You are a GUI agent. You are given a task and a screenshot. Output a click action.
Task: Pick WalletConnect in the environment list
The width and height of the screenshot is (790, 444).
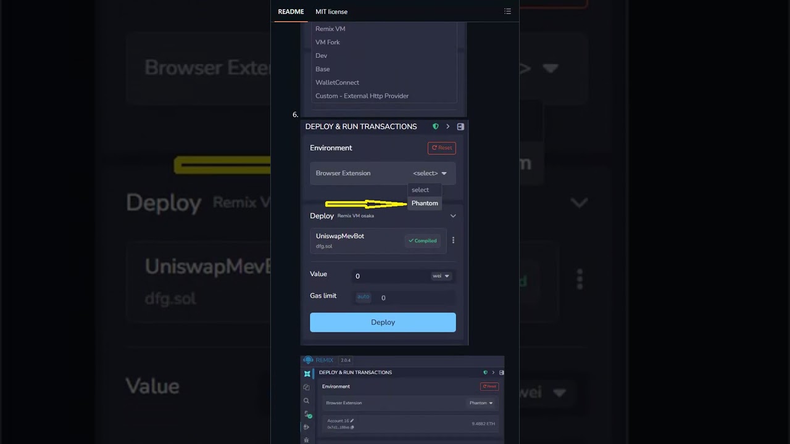pos(337,83)
